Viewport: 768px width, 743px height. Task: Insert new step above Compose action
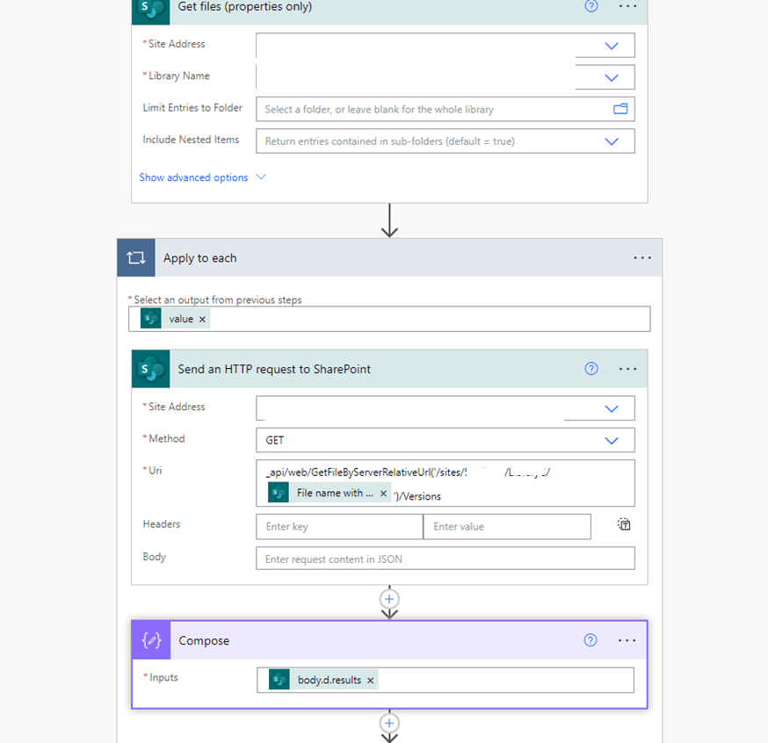(x=389, y=599)
